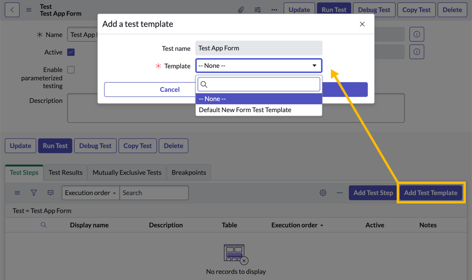Screen dimensions: 472x280
Task: Enable parameterized testing checkbox
Action: pyautogui.click(x=71, y=69)
